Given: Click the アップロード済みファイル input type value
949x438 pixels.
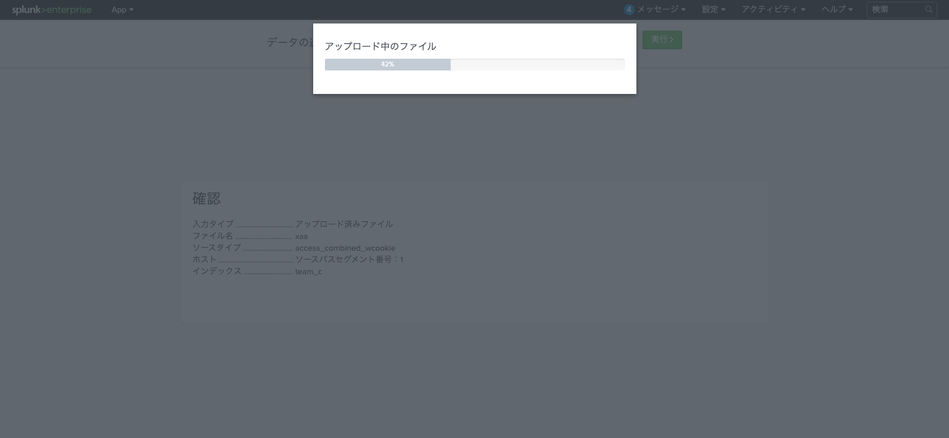Looking at the screenshot, I should (x=344, y=224).
